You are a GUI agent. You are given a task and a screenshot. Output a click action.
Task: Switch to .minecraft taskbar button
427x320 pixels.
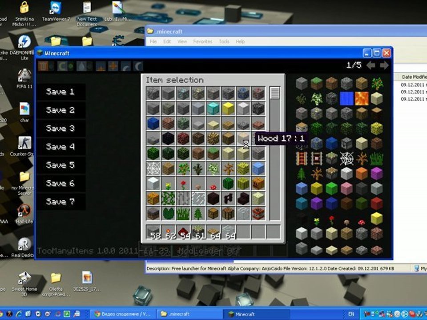[x=189, y=314]
